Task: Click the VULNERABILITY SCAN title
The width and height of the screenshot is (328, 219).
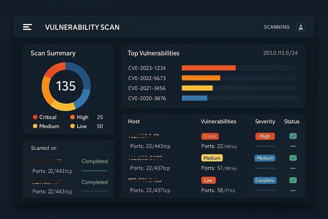Action: (x=82, y=27)
